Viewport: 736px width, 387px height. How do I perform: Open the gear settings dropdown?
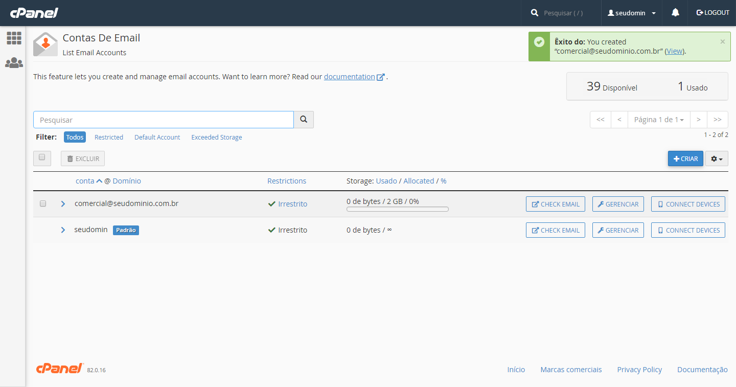[x=717, y=159]
